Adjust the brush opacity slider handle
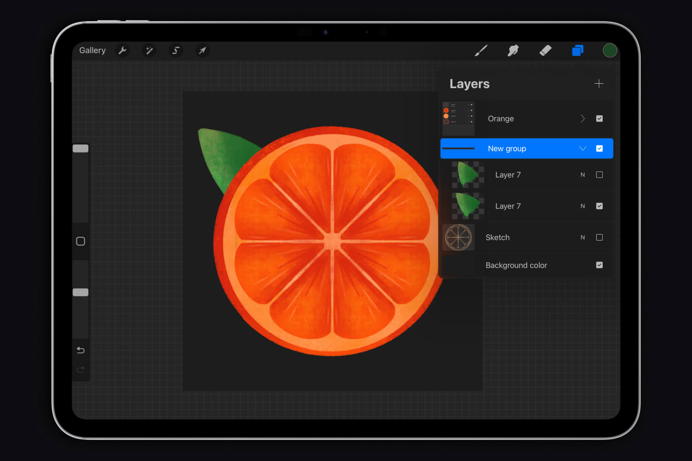 tap(81, 292)
